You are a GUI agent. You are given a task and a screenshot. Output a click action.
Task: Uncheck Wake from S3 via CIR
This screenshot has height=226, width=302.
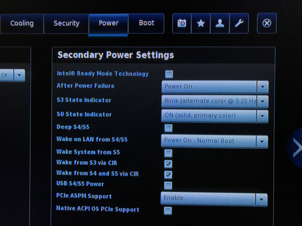168,164
